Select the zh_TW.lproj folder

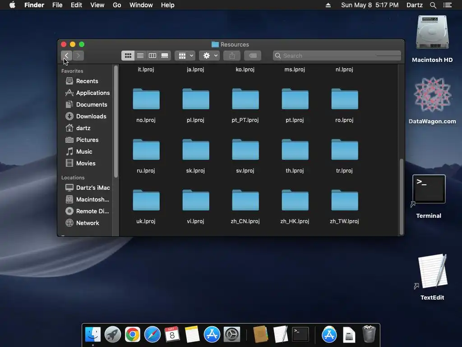(x=345, y=200)
